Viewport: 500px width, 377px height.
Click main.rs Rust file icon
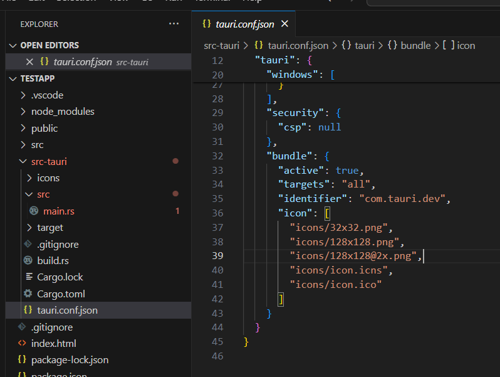(x=34, y=211)
